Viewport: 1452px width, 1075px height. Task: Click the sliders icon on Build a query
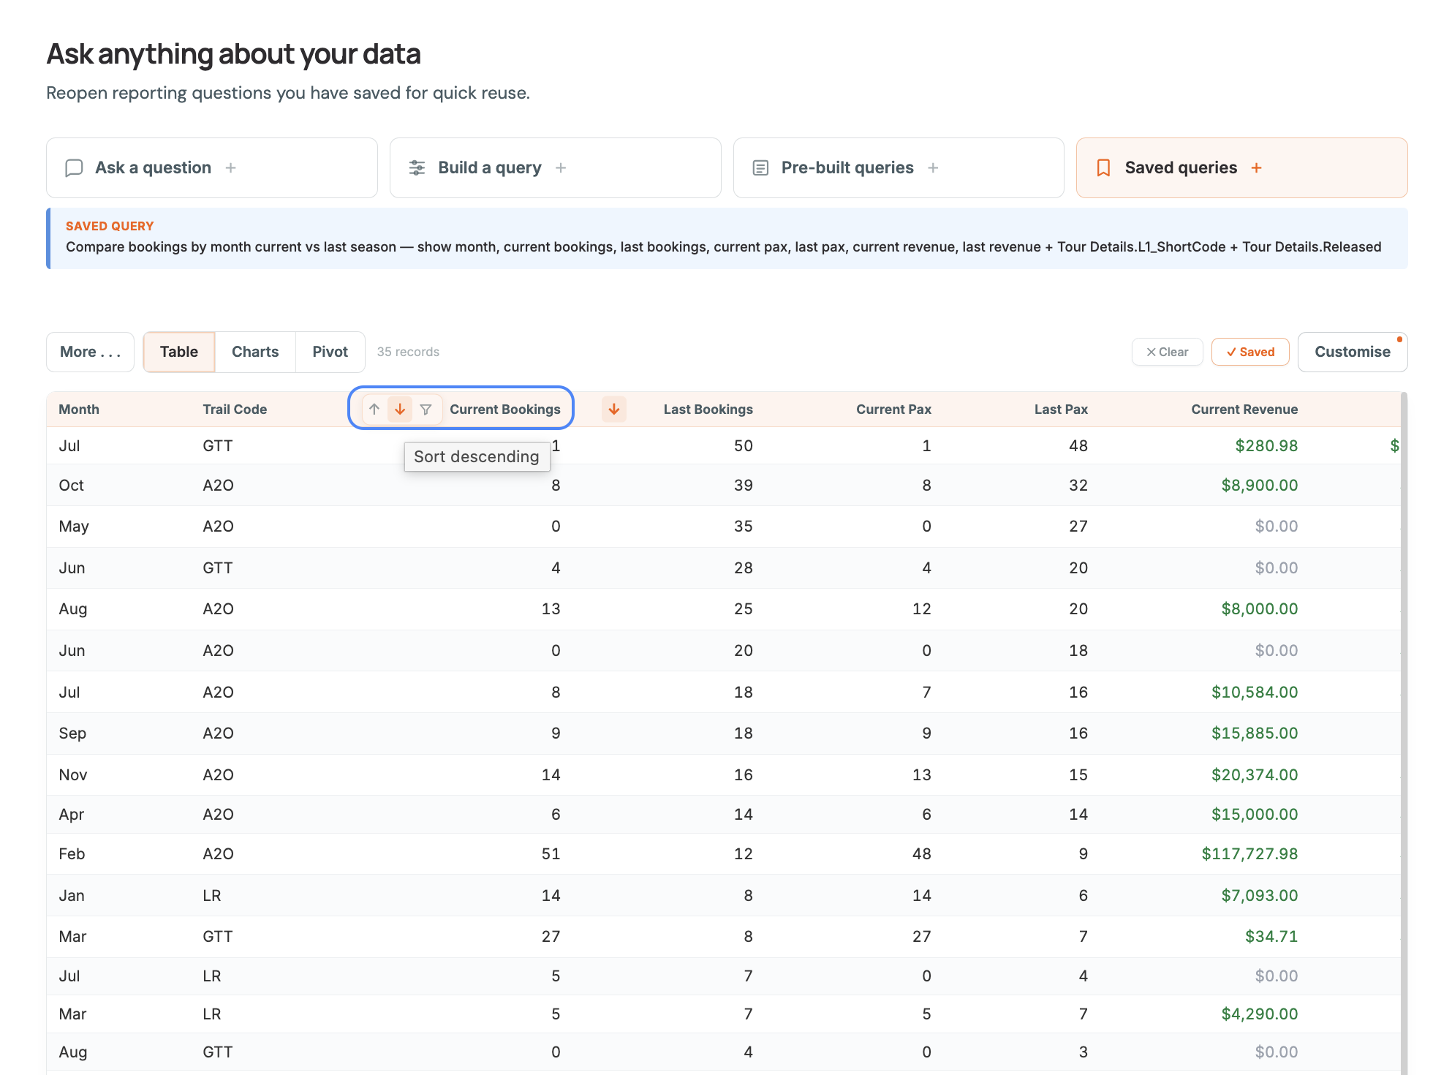(417, 168)
